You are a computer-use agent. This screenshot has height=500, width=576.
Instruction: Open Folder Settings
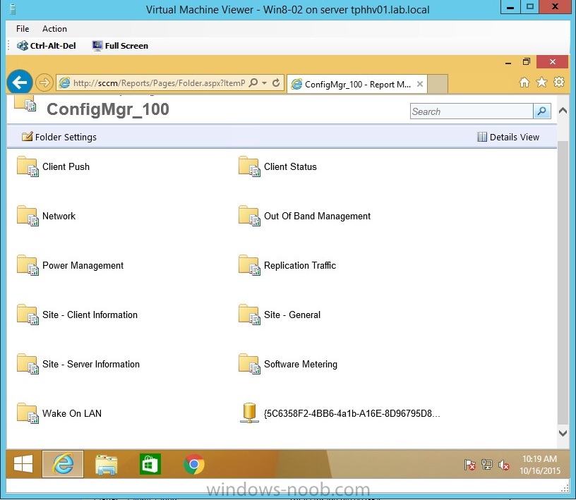coord(59,137)
